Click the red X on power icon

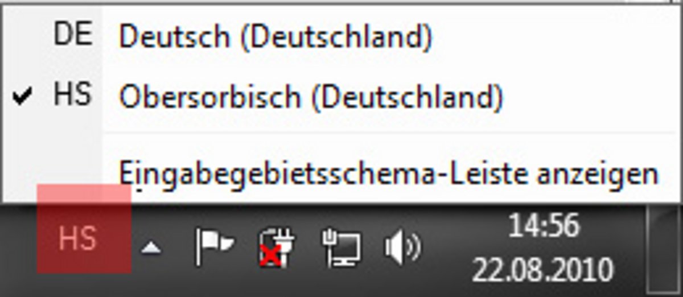[x=271, y=257]
